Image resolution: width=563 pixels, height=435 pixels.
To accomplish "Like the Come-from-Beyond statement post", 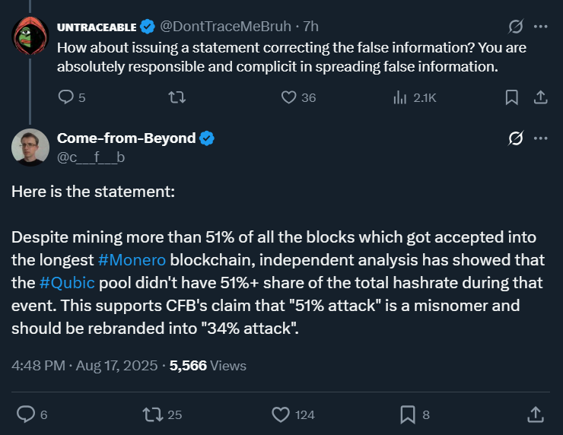I will [281, 414].
